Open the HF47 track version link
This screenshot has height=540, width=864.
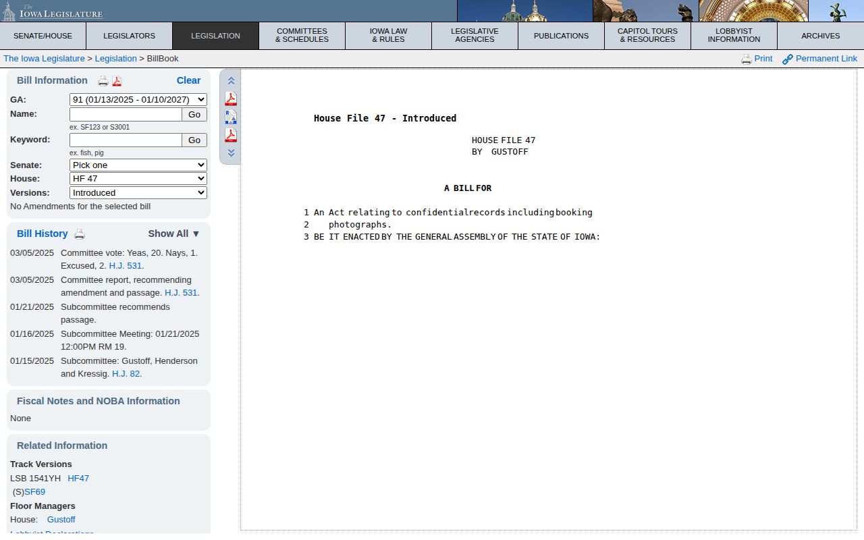[78, 479]
